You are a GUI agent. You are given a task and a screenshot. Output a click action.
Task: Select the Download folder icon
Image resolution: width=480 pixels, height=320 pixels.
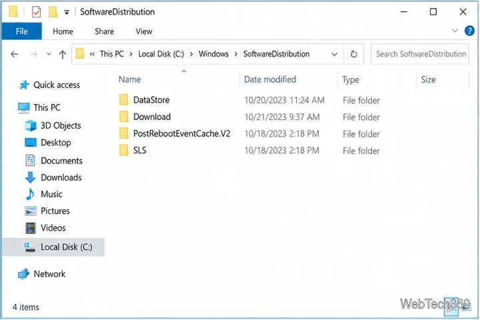tap(124, 117)
